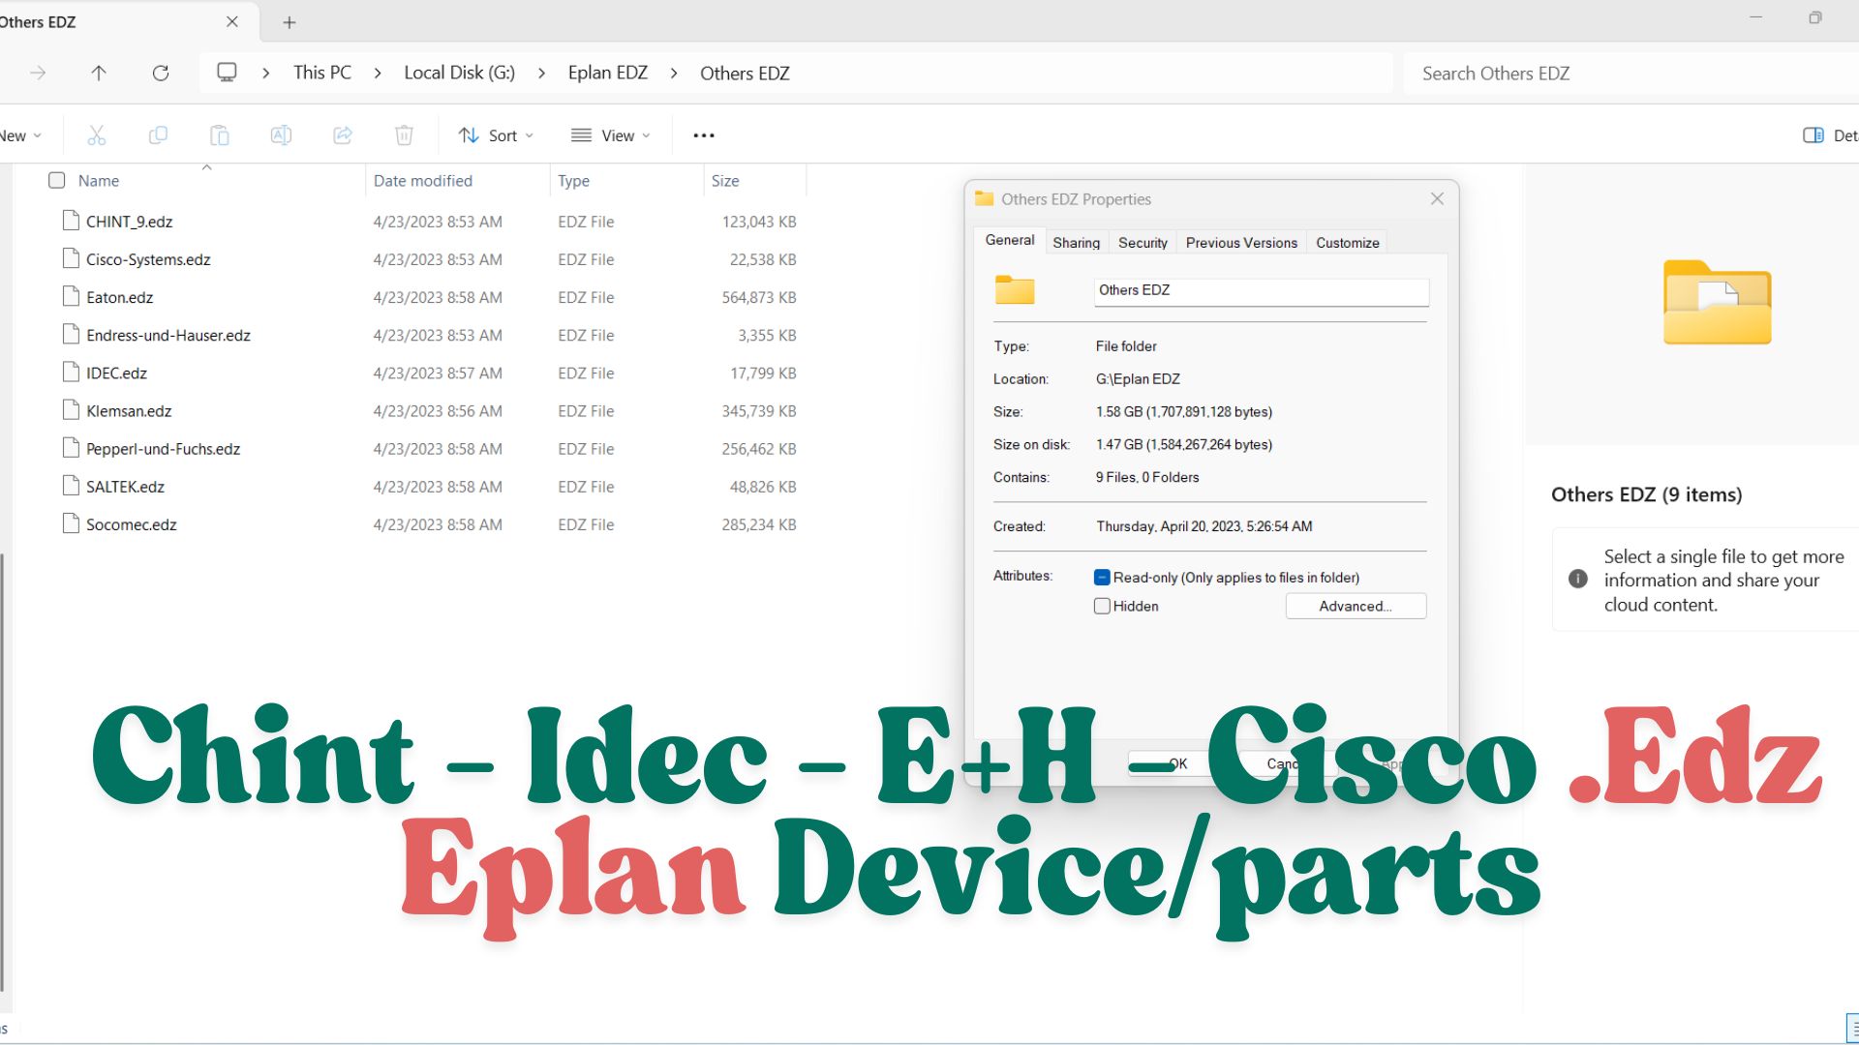
Task: Click the Delete trash icon
Action: coord(404,135)
